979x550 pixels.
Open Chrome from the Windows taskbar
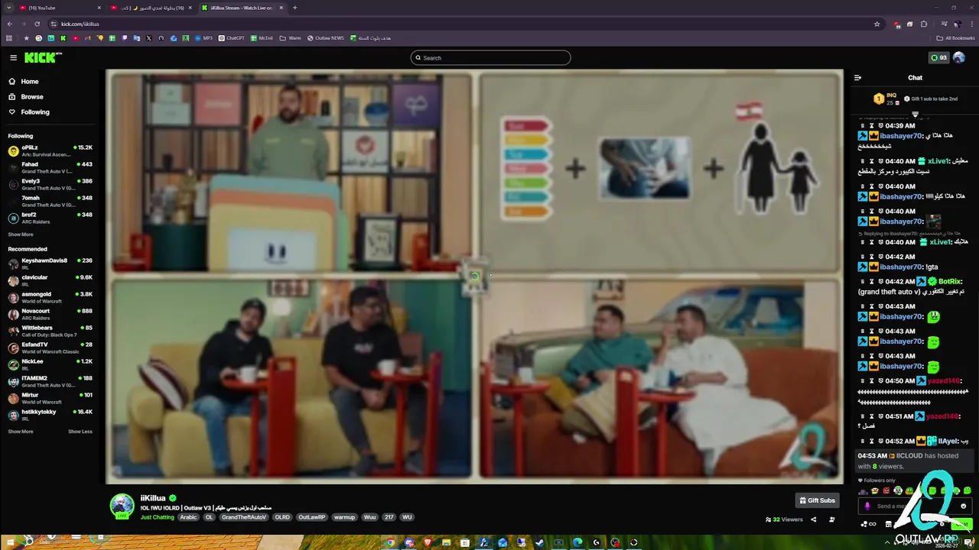coord(391,542)
